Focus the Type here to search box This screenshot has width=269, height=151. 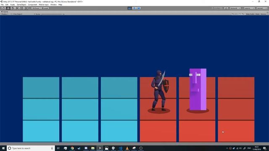(31, 148)
